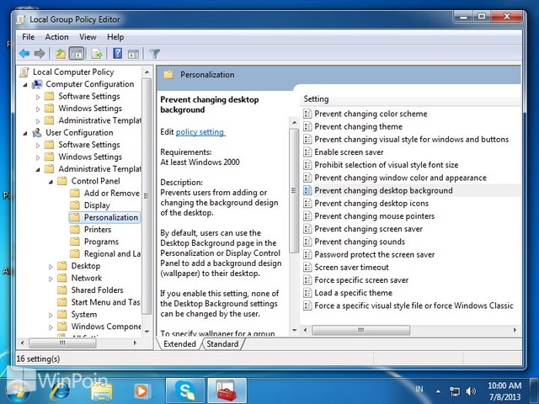Open the Action menu
Viewport: 539px width, 404px height.
click(x=56, y=37)
